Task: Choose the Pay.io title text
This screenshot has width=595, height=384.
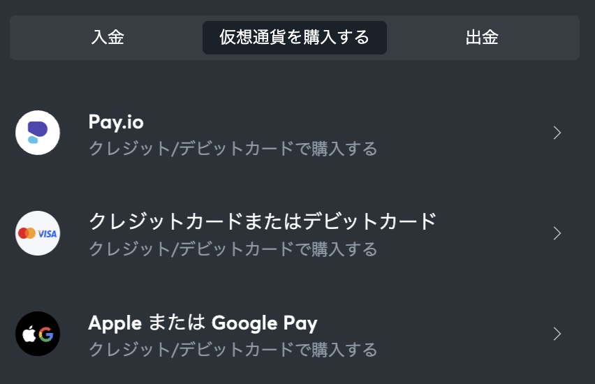Action: click(116, 122)
